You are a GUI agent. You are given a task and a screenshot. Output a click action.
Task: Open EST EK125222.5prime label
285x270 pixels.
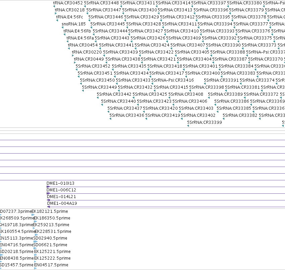tap(52, 258)
